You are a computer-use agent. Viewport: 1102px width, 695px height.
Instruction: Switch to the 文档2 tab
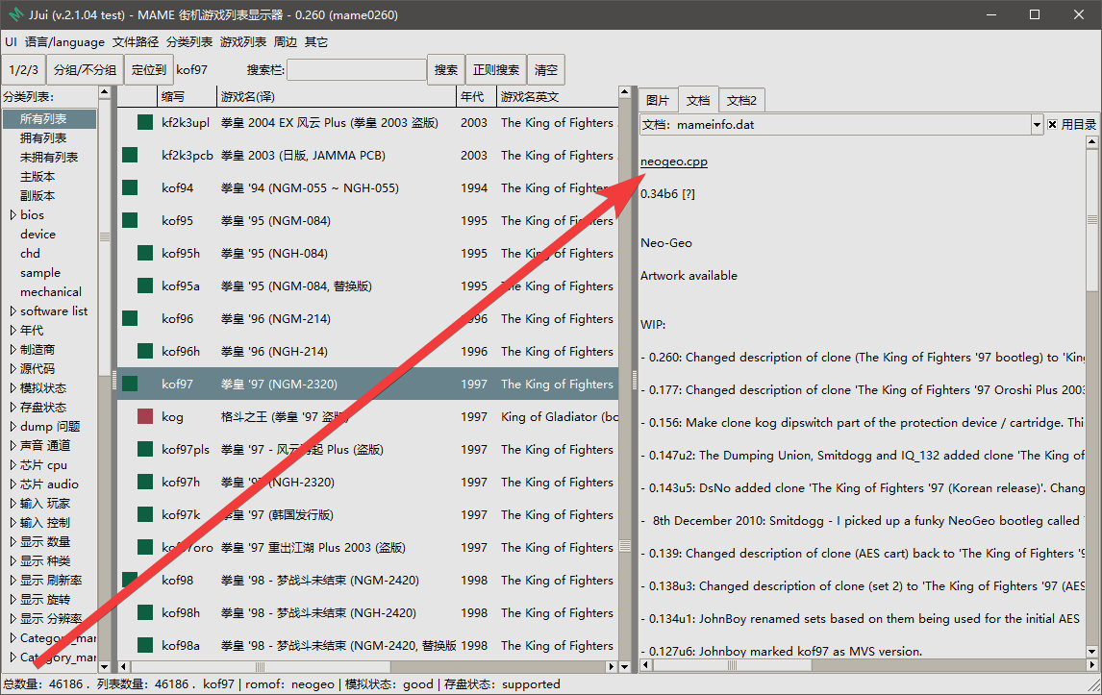[741, 101]
